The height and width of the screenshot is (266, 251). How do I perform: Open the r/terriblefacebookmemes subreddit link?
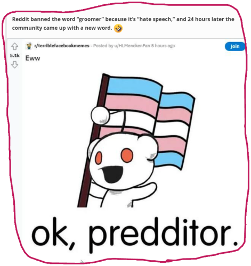point(62,46)
